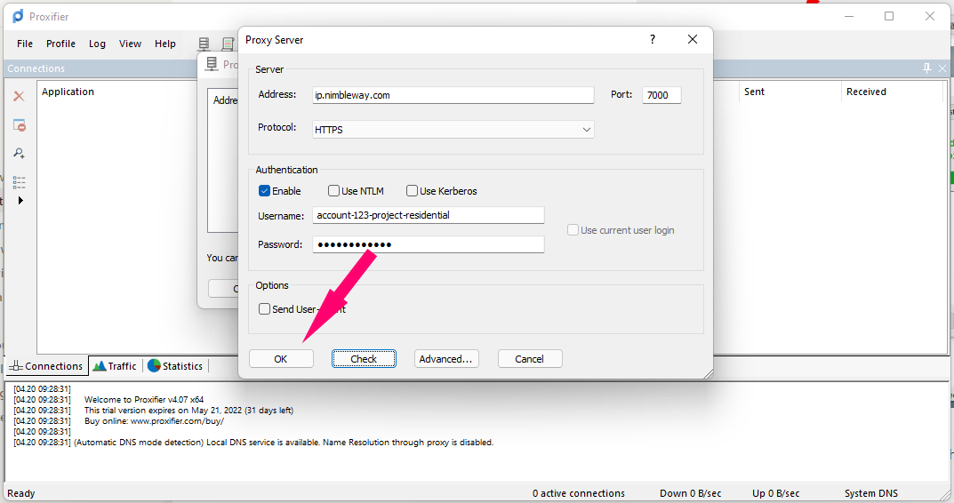The image size is (954, 503).
Task: Click the trial version expires log line
Action: point(188,411)
